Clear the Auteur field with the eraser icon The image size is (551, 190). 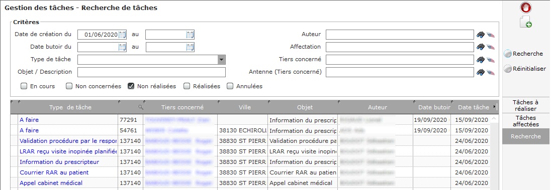(491, 35)
